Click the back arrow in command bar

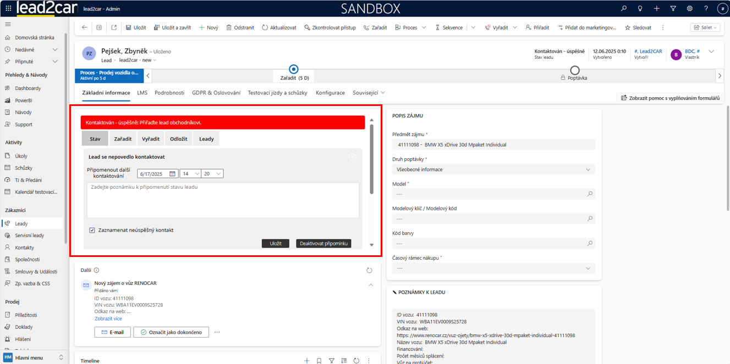(x=84, y=27)
